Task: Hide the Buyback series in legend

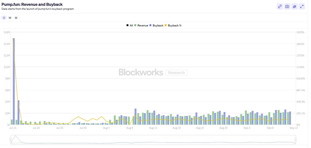Action: [x=156, y=25]
